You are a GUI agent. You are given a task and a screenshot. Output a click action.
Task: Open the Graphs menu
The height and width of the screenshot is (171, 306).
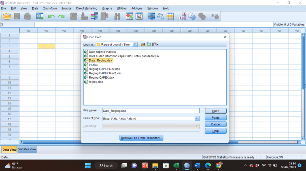(107, 8)
